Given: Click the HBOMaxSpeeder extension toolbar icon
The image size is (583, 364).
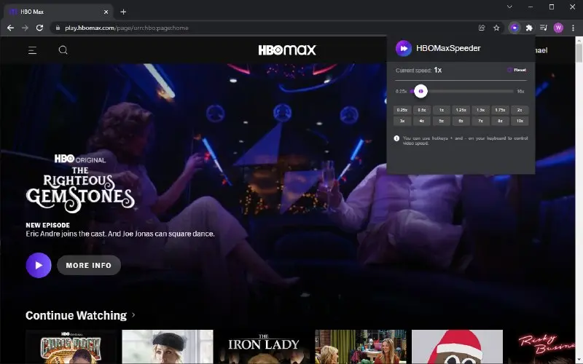Looking at the screenshot, I should click(x=514, y=28).
